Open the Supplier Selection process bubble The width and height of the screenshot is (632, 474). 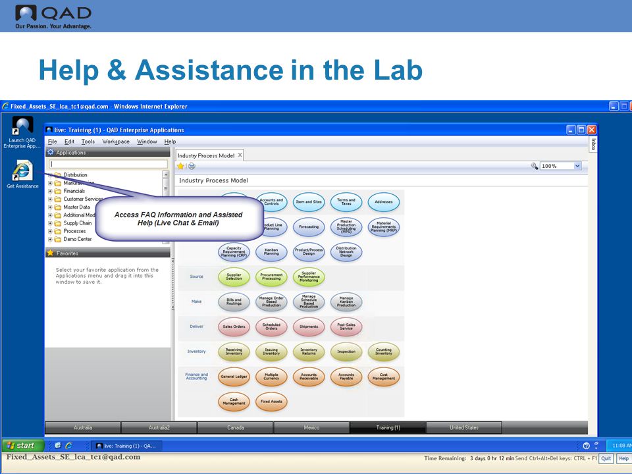234,276
